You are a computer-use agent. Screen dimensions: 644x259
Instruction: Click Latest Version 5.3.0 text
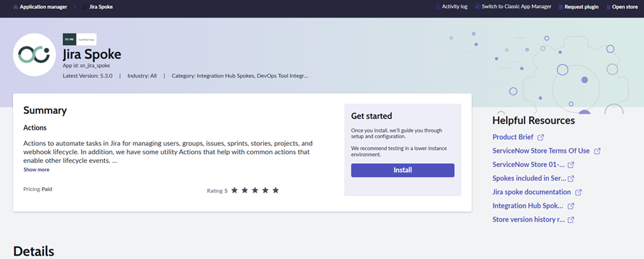tap(88, 76)
